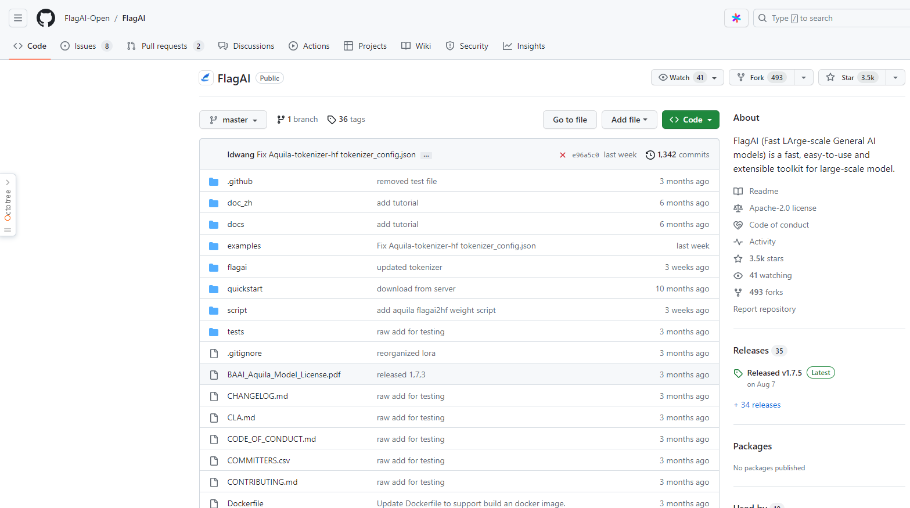Open the hamburger navigation menu
The height and width of the screenshot is (508, 910).
click(18, 18)
